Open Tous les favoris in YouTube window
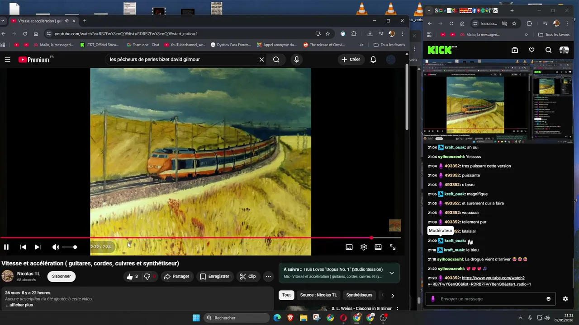 pyautogui.click(x=389, y=45)
